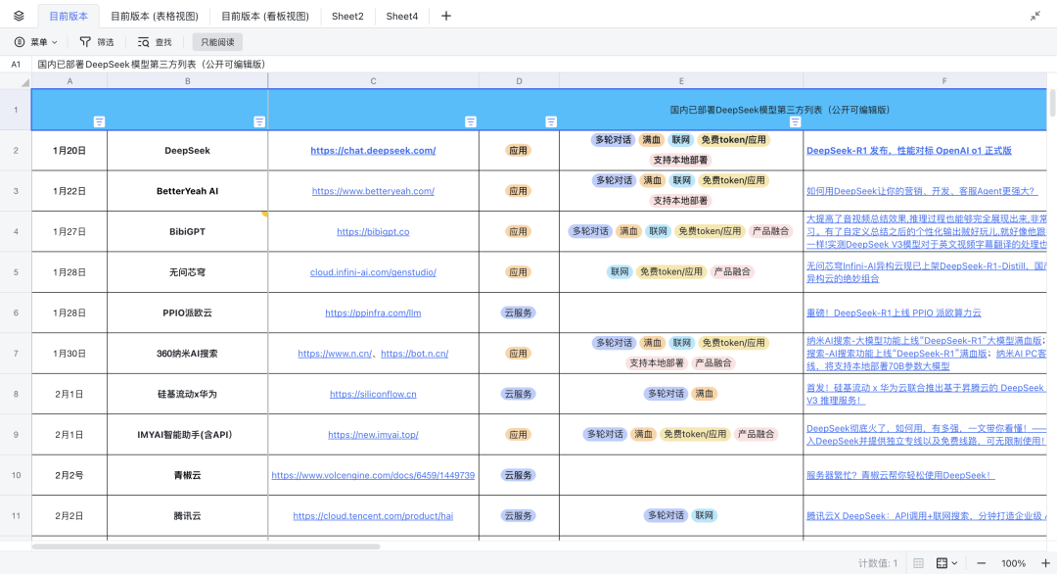
Task: Open the siliconflow.cn link
Action: pos(373,394)
